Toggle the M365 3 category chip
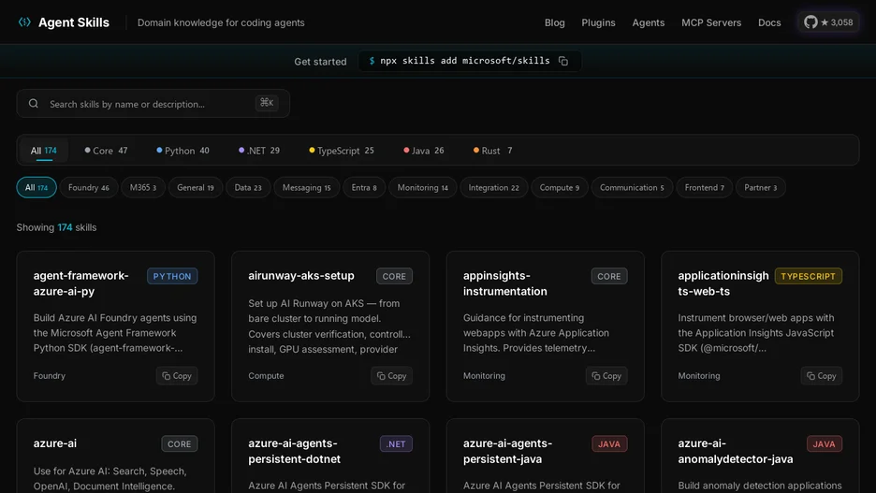Screen dimensions: 876x493 coord(143,188)
